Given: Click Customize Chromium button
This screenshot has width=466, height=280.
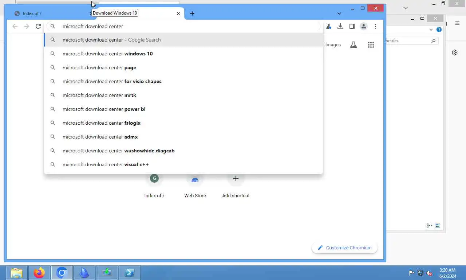Looking at the screenshot, I should [x=345, y=248].
